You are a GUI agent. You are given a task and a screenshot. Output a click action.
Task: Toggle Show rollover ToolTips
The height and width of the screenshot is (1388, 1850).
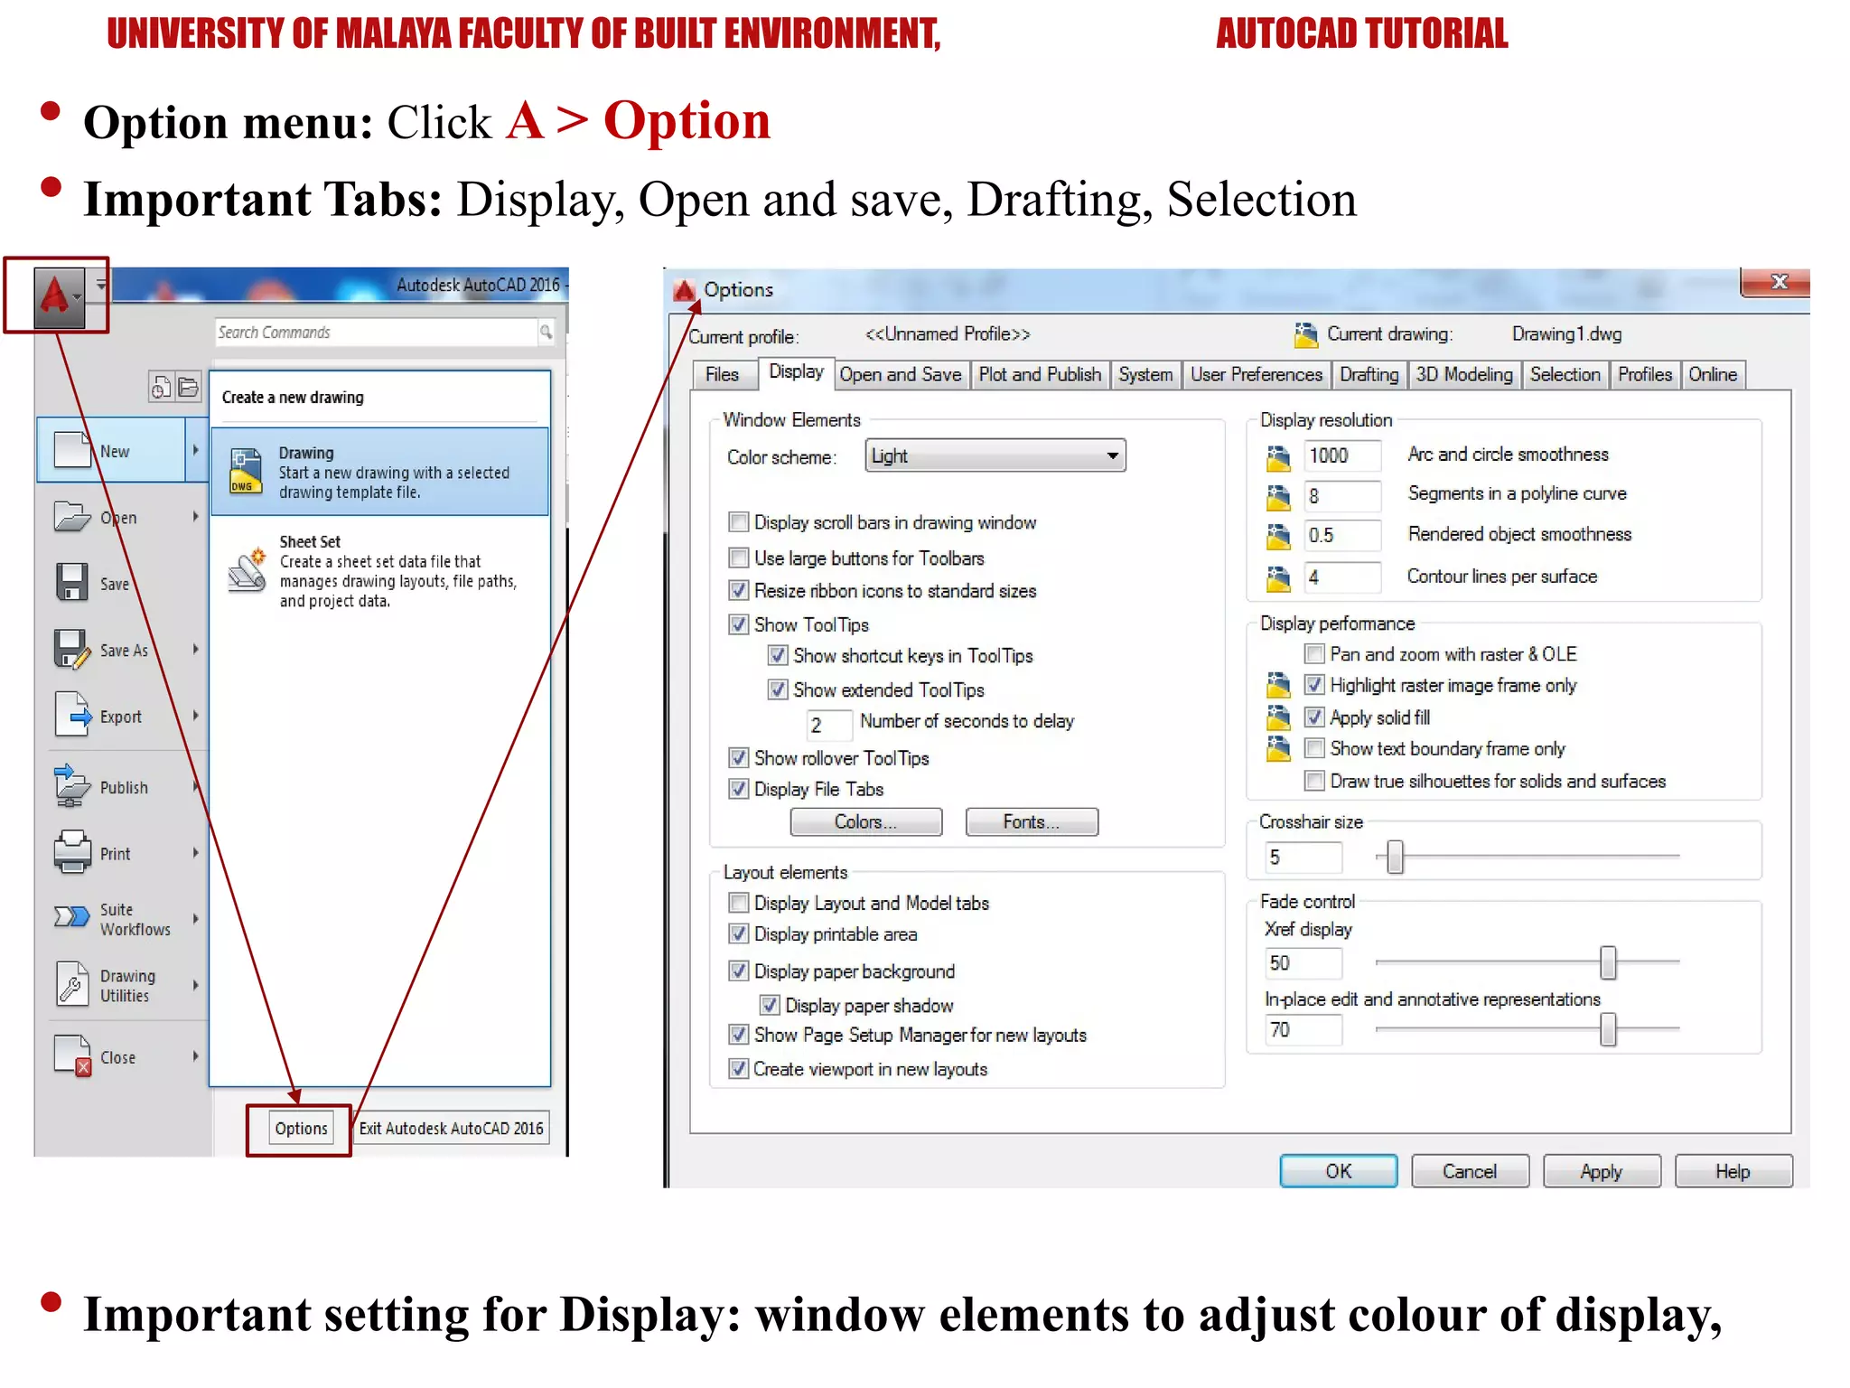[x=738, y=757]
